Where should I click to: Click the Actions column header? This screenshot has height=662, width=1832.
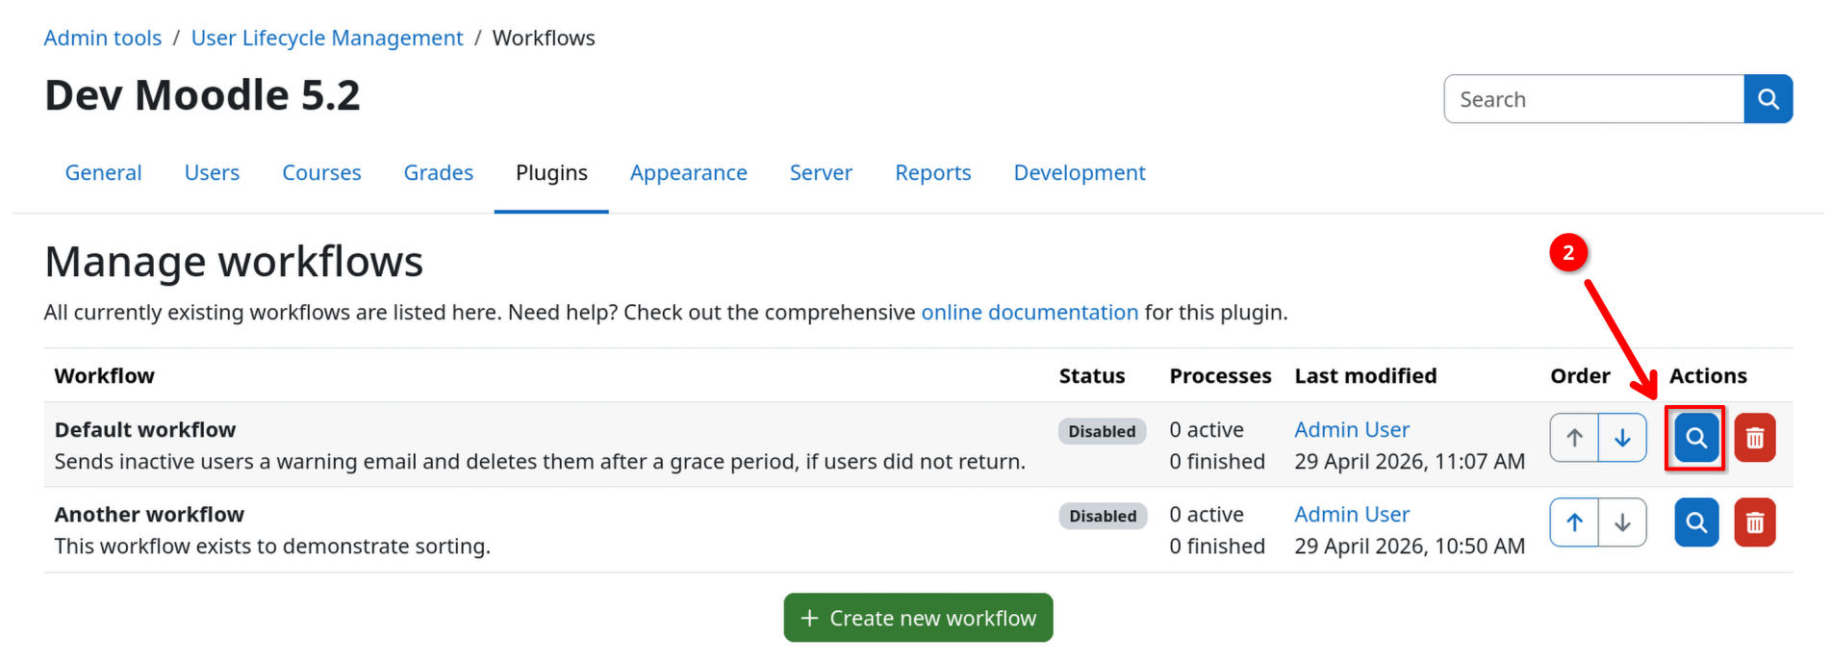(1708, 376)
